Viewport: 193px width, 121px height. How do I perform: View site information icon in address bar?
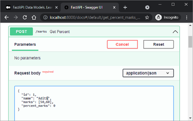click(x=45, y=17)
